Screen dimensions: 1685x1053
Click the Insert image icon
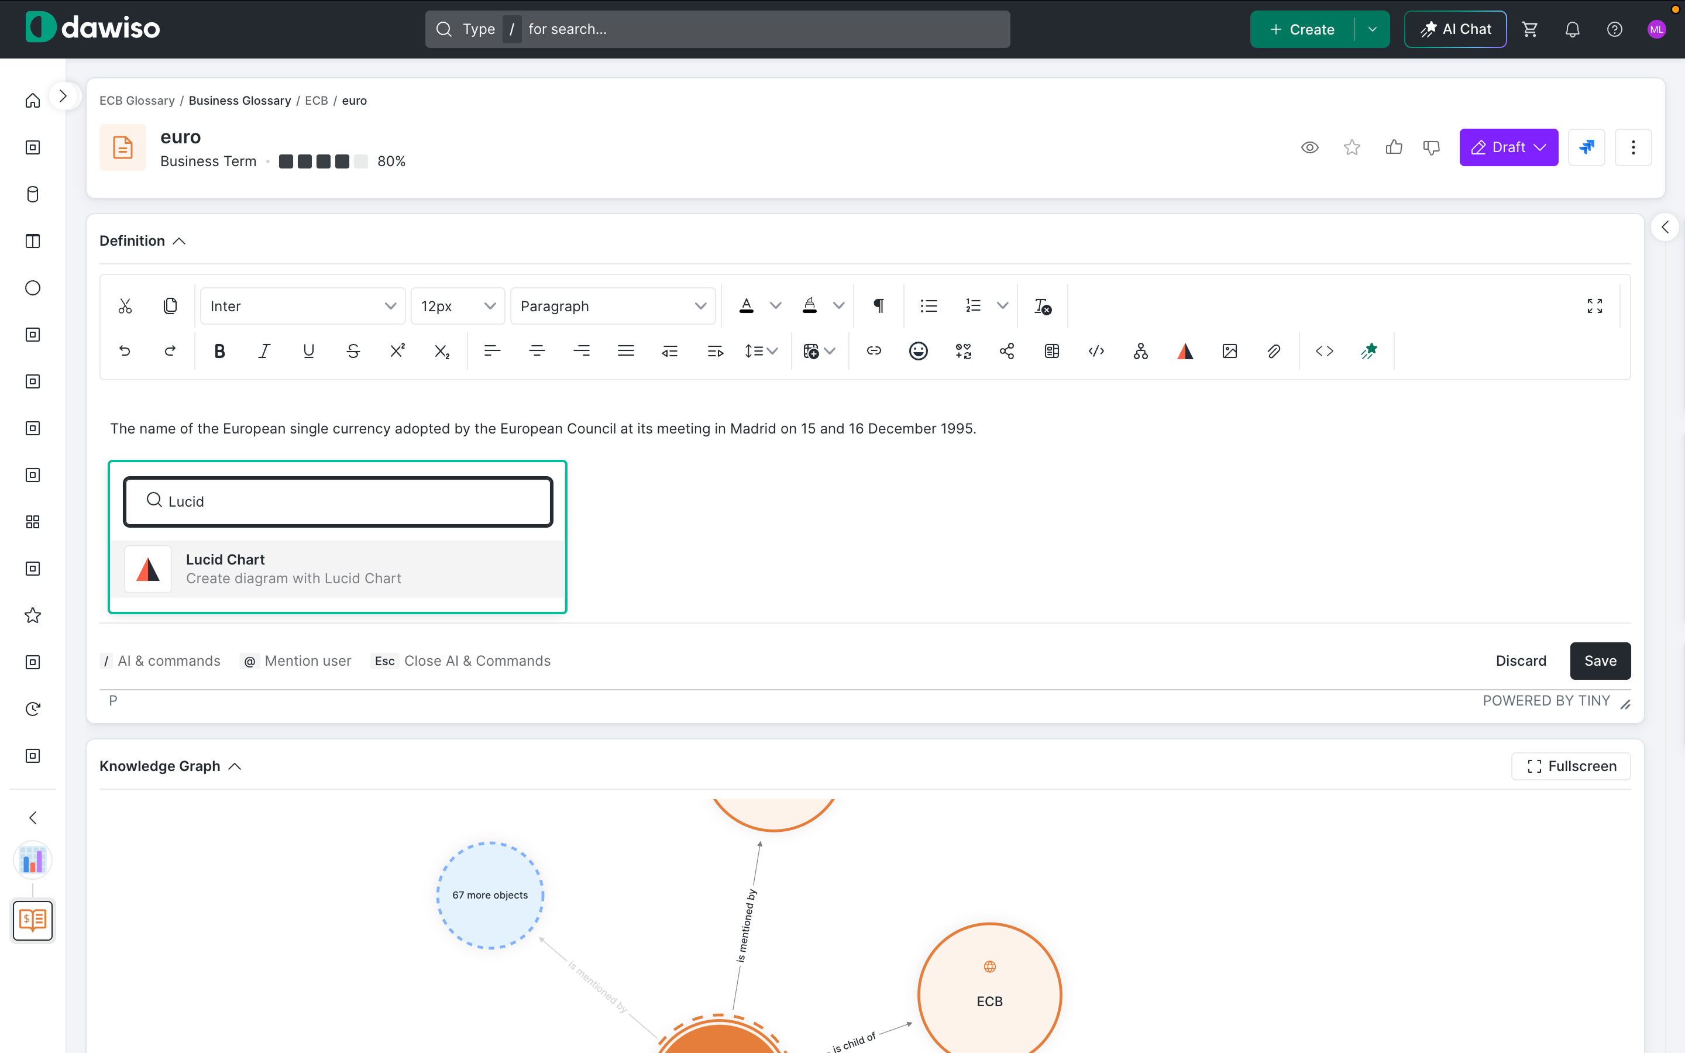pos(1230,351)
